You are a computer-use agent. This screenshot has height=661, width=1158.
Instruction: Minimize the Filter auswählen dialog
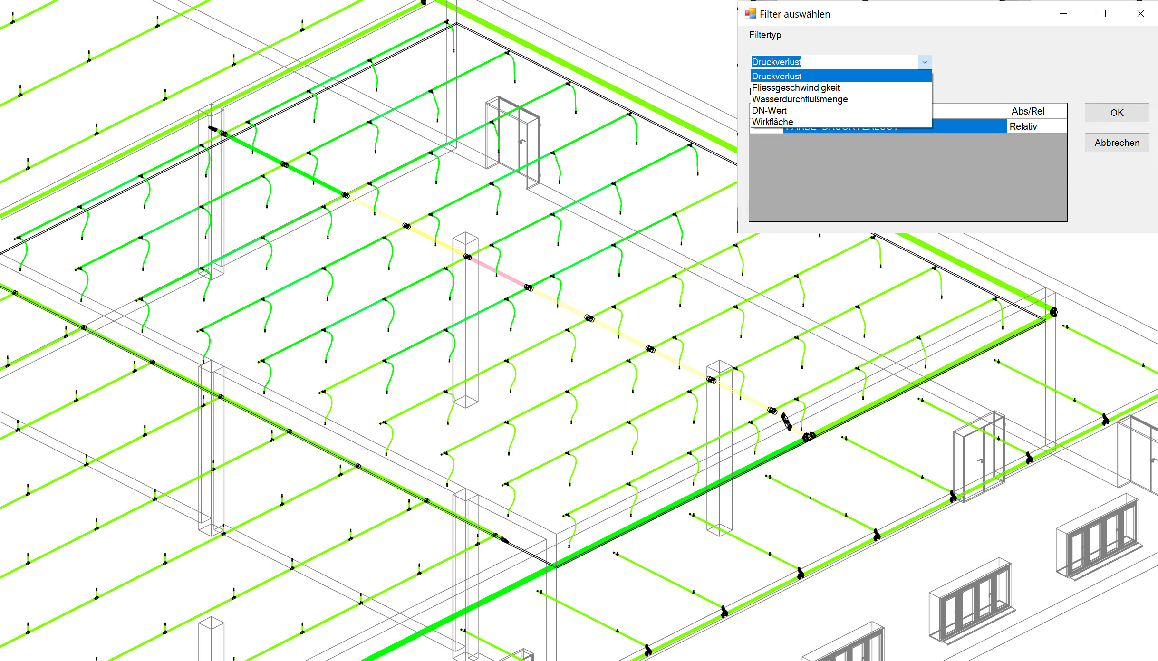pyautogui.click(x=1064, y=14)
